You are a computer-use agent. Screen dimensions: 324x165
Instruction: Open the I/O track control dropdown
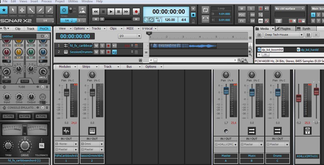pyautogui.click(x=129, y=36)
